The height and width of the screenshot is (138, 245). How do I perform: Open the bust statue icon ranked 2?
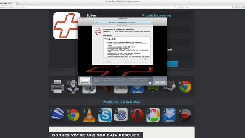coord(73,87)
